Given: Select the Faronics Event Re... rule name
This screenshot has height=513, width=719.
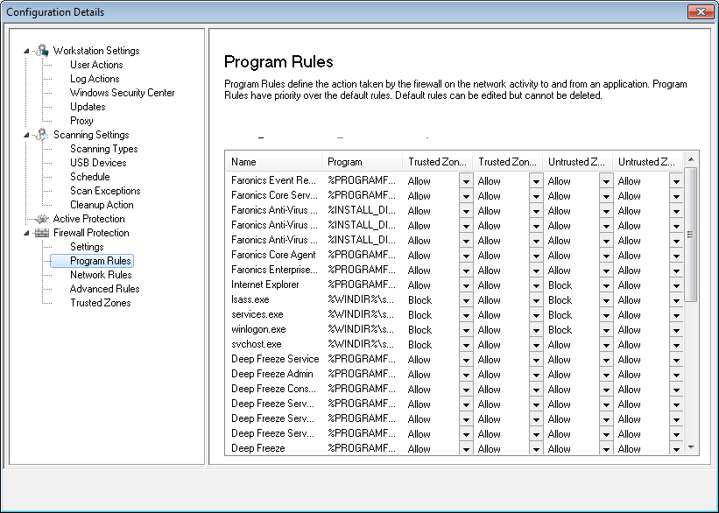Looking at the screenshot, I should (273, 180).
